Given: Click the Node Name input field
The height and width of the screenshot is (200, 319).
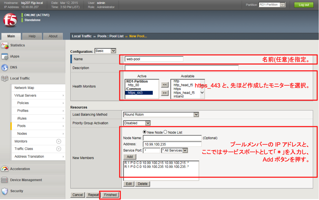Looking at the screenshot, I should [x=172, y=138].
